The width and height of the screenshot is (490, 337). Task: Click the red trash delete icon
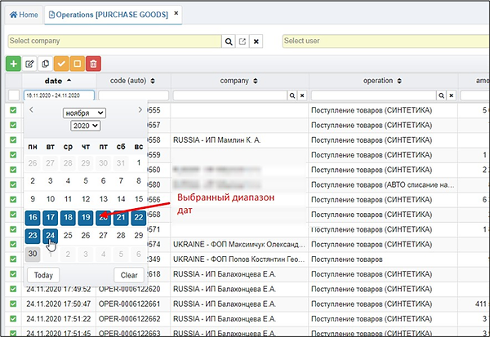[93, 64]
